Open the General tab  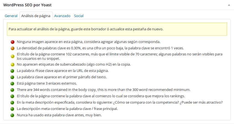pyautogui.click(x=11, y=16)
